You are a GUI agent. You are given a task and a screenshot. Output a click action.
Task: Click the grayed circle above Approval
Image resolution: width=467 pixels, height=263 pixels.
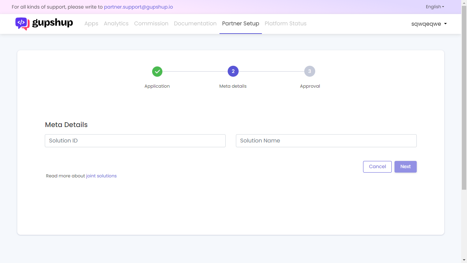tap(310, 71)
